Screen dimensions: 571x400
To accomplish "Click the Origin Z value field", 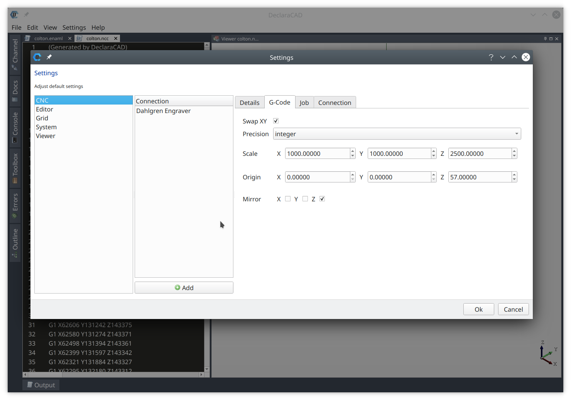I will 480,177.
